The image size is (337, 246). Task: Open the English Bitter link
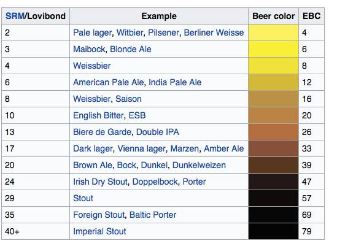98,115
